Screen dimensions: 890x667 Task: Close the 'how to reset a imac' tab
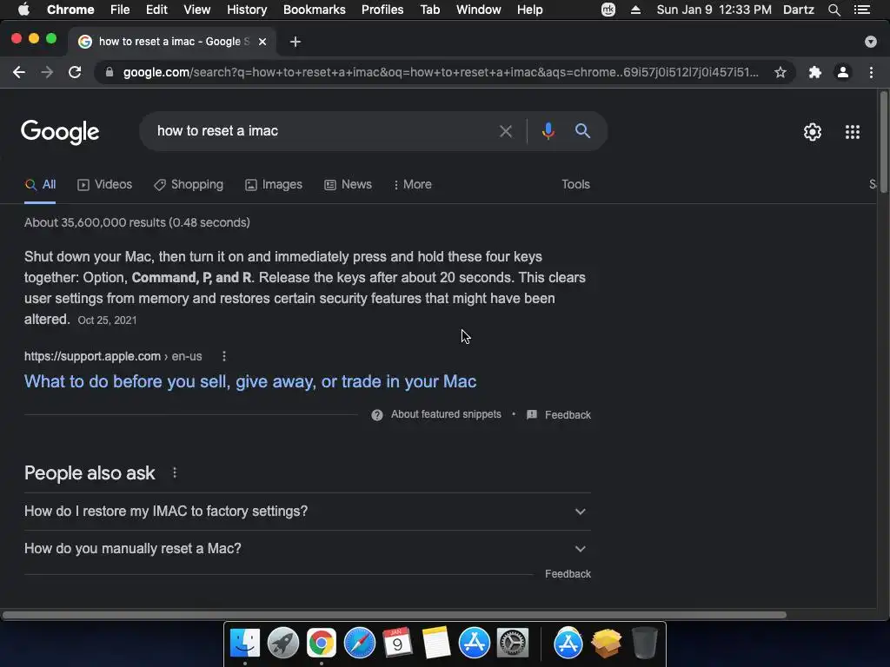click(x=262, y=42)
